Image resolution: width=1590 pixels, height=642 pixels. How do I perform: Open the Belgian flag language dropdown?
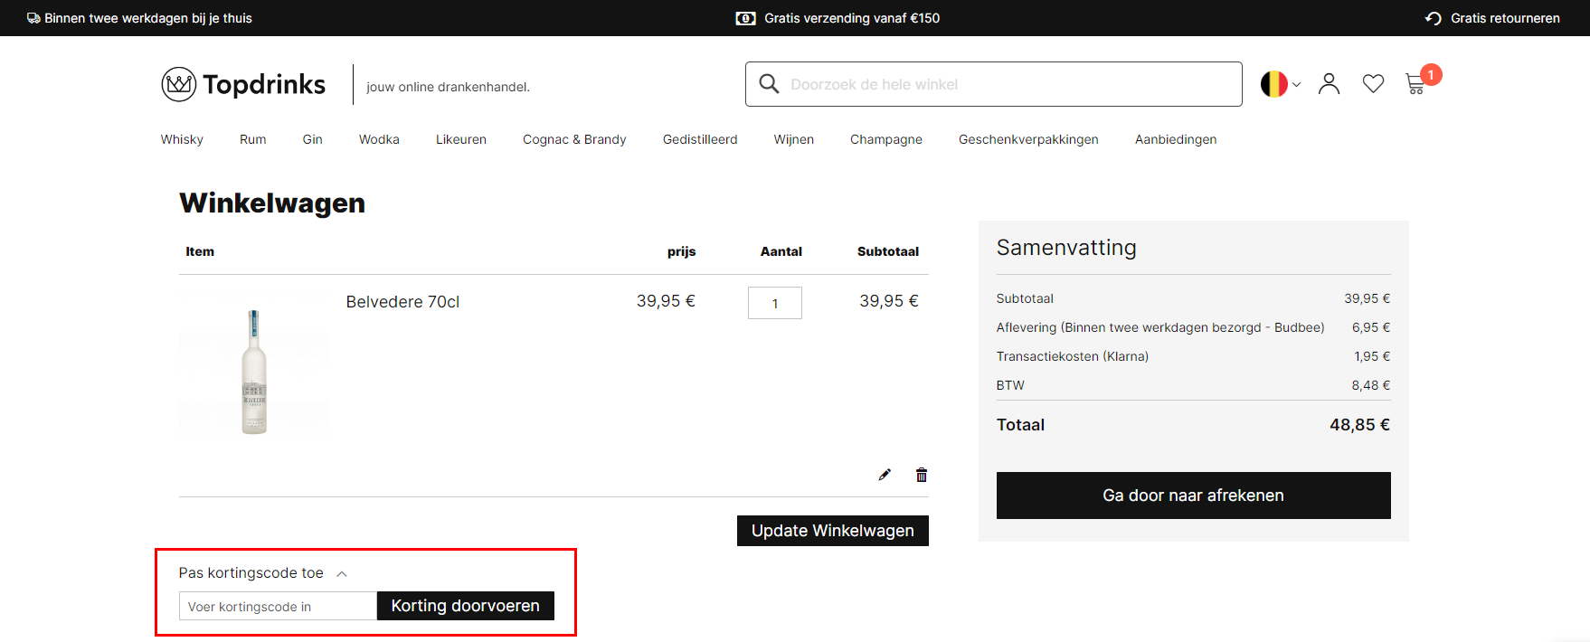click(x=1281, y=84)
